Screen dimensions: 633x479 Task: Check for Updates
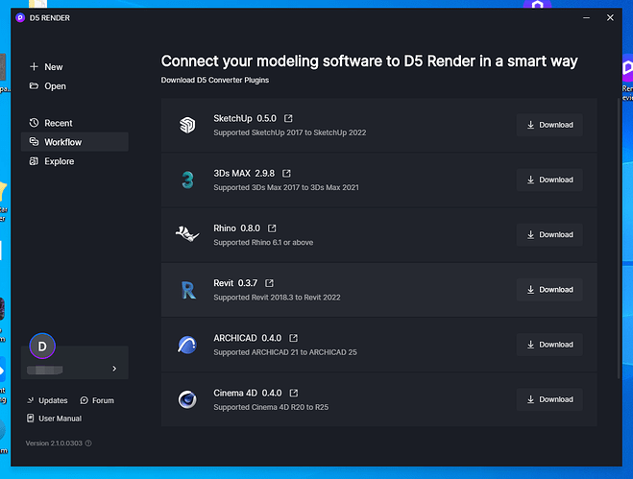point(47,400)
